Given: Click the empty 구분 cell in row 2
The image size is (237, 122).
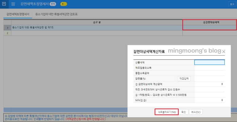Looking at the screenshot, I should [97, 33].
